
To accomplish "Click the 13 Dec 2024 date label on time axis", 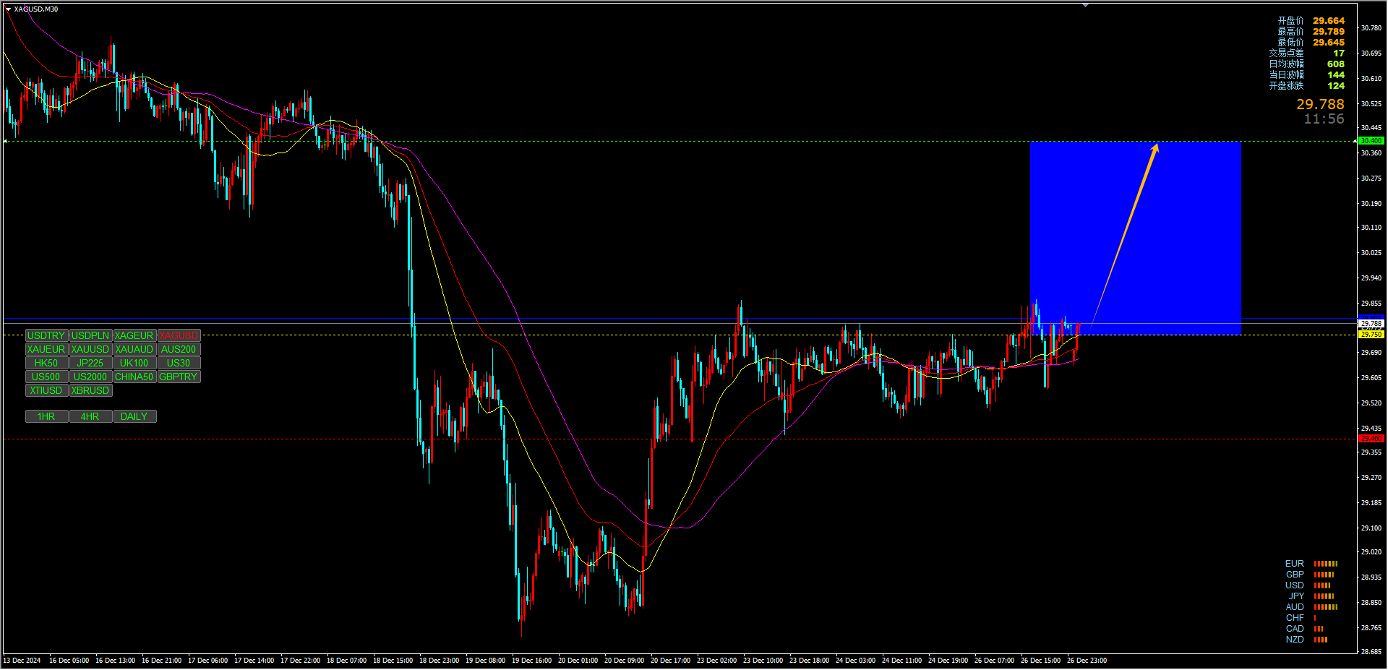I will [x=22, y=661].
